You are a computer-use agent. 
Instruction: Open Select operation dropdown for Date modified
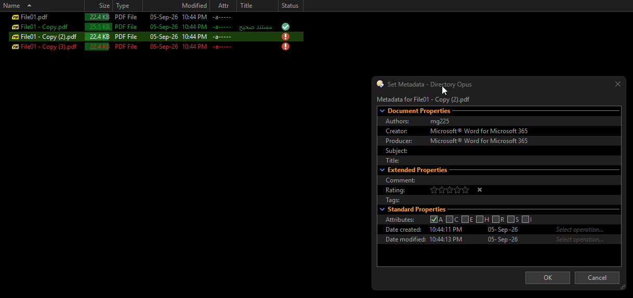point(579,239)
